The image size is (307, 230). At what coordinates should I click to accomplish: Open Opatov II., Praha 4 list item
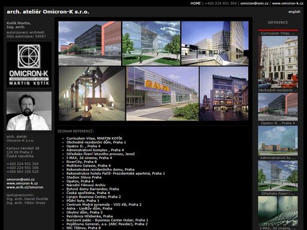tap(83, 146)
